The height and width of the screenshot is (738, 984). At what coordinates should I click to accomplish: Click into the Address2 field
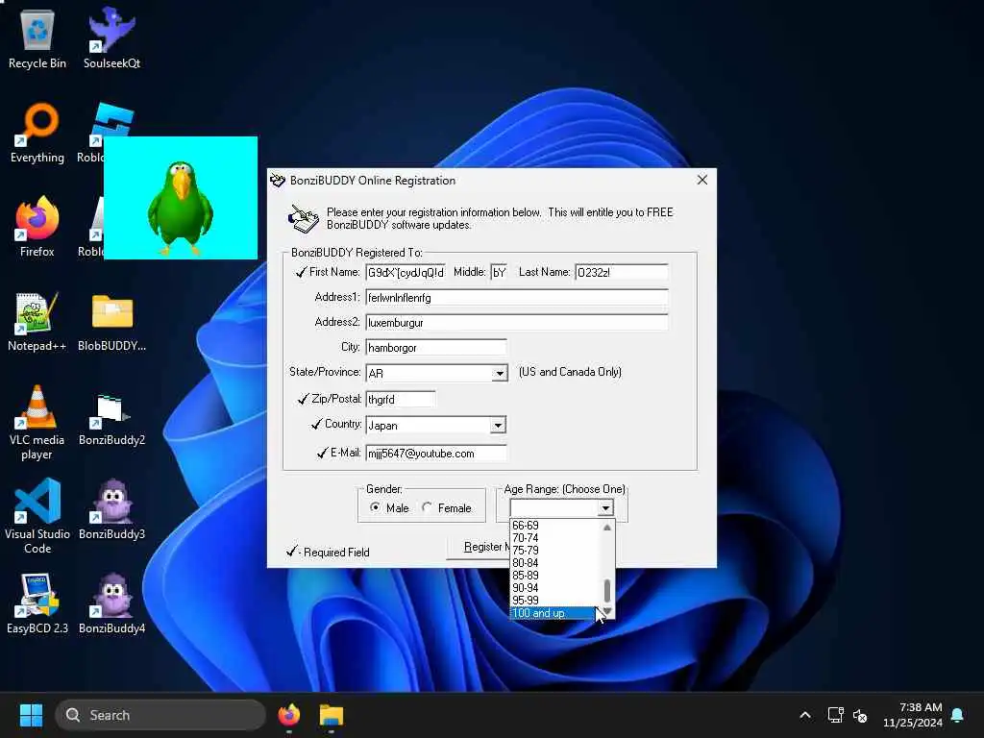[516, 323]
